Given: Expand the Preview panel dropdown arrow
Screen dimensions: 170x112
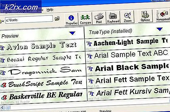Looking at the screenshot, I should pyautogui.click(x=72, y=33).
